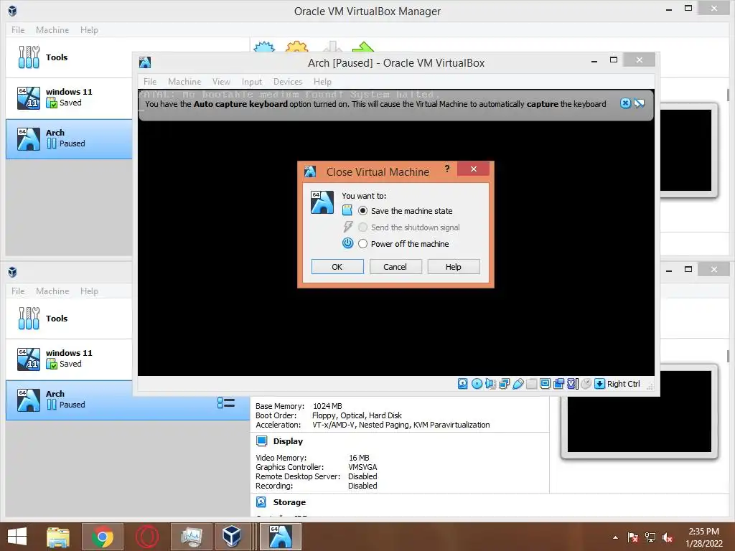
Task: Click the details scrollbar in upper Manager window
Action: [728, 95]
